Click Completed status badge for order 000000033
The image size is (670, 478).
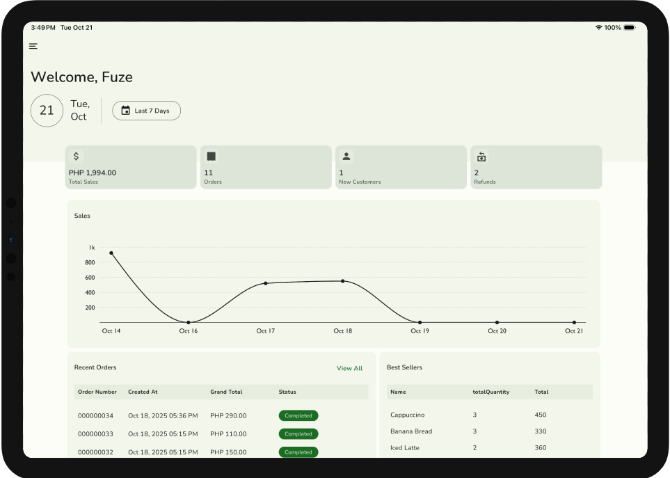(298, 434)
